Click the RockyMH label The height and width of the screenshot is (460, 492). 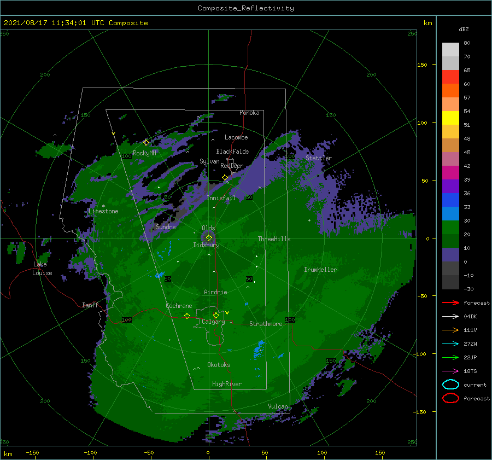[x=144, y=153]
